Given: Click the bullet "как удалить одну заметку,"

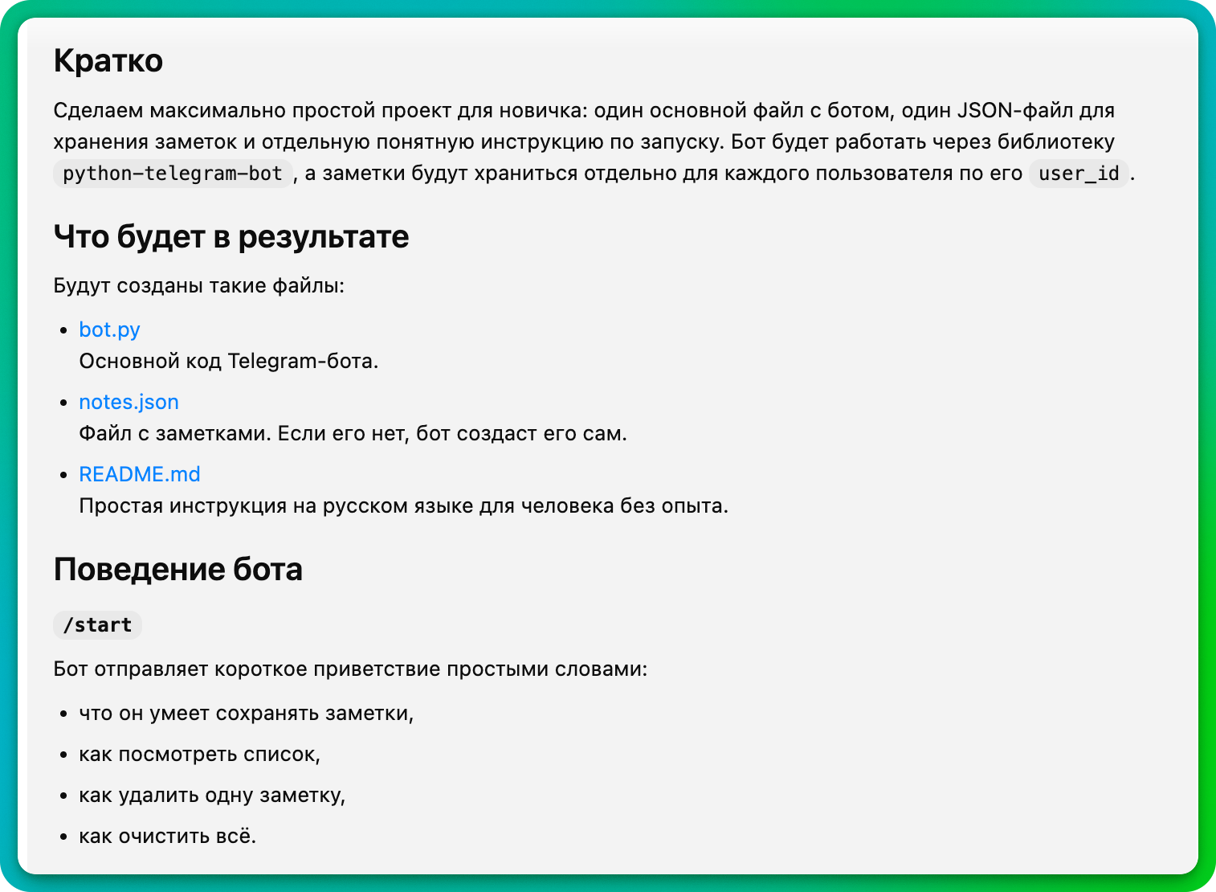Looking at the screenshot, I should pos(212,795).
